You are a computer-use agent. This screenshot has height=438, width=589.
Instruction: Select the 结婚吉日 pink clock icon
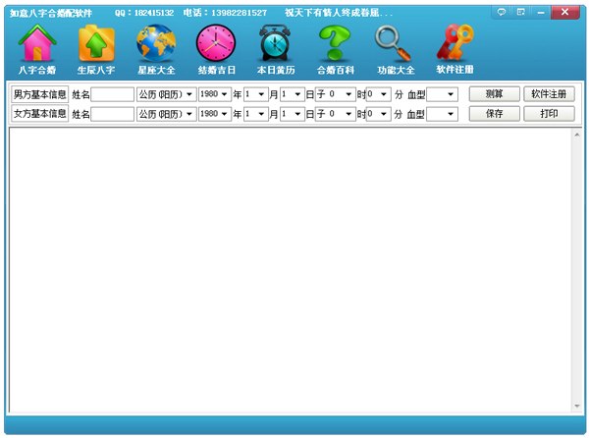coord(216,46)
